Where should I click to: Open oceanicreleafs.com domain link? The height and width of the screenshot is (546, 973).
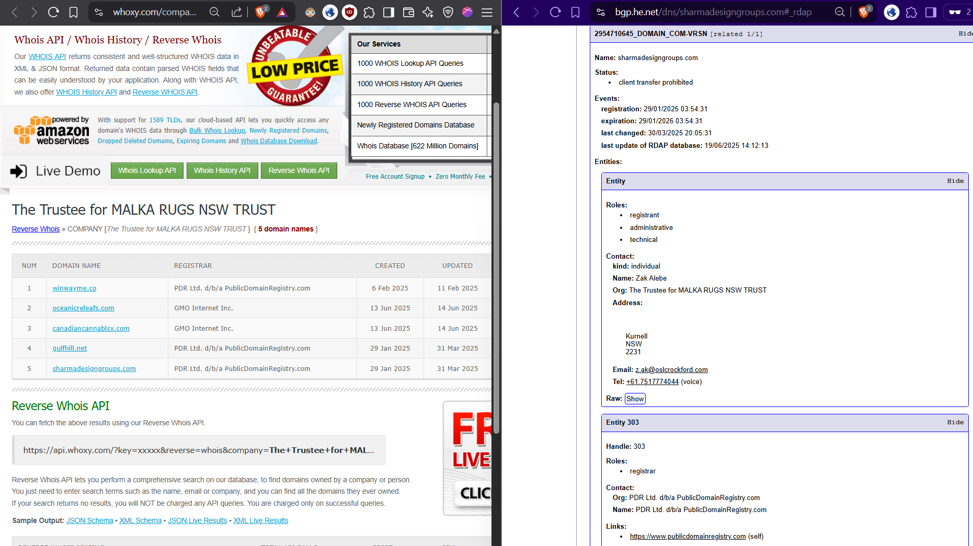83,308
